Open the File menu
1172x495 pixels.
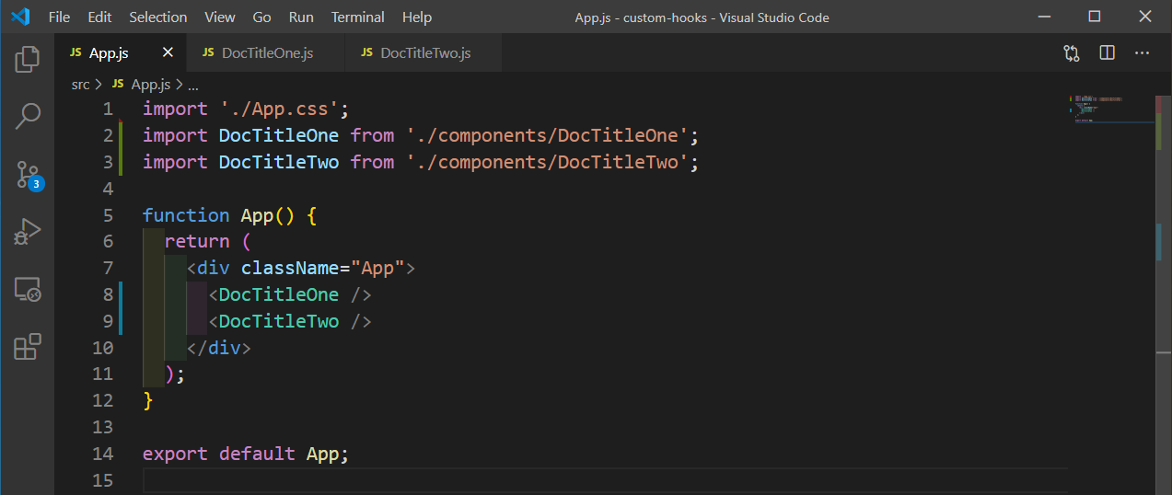pyautogui.click(x=59, y=17)
